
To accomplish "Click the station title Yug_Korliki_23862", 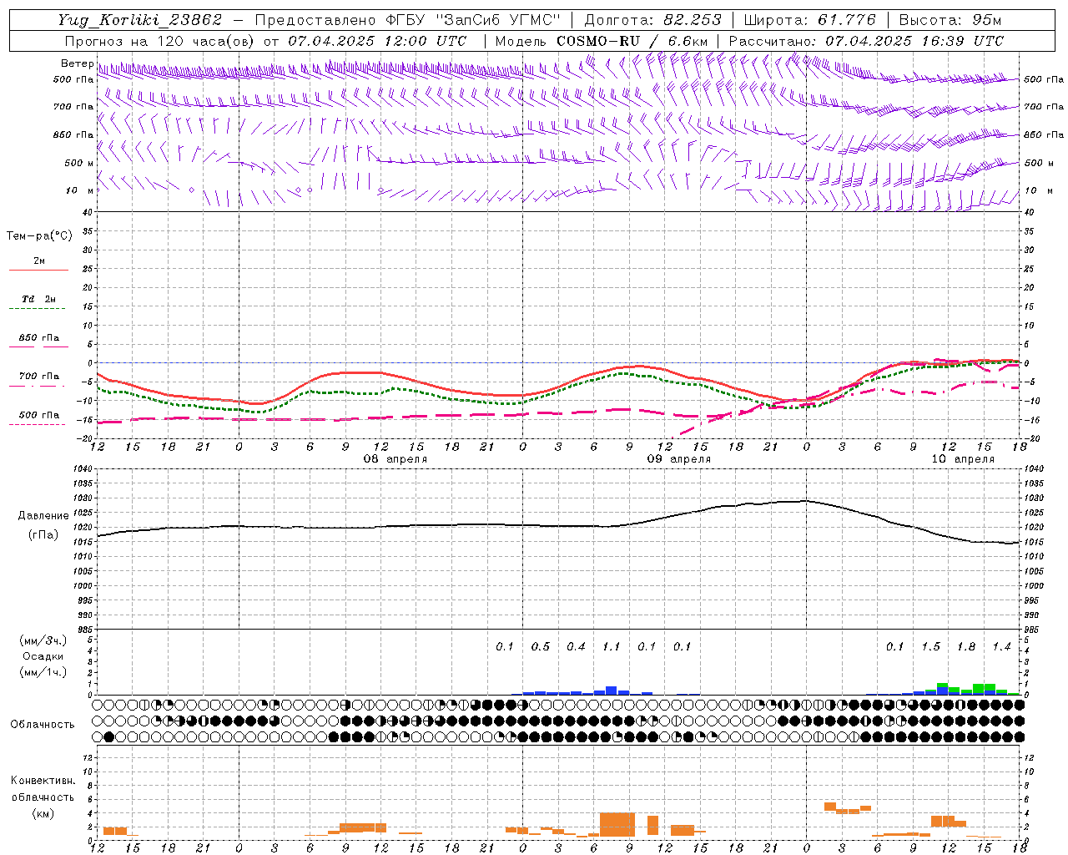I will click(x=140, y=20).
